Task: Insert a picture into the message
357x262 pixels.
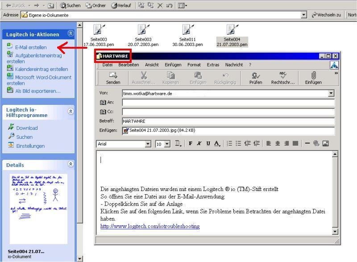Action: (x=326, y=143)
